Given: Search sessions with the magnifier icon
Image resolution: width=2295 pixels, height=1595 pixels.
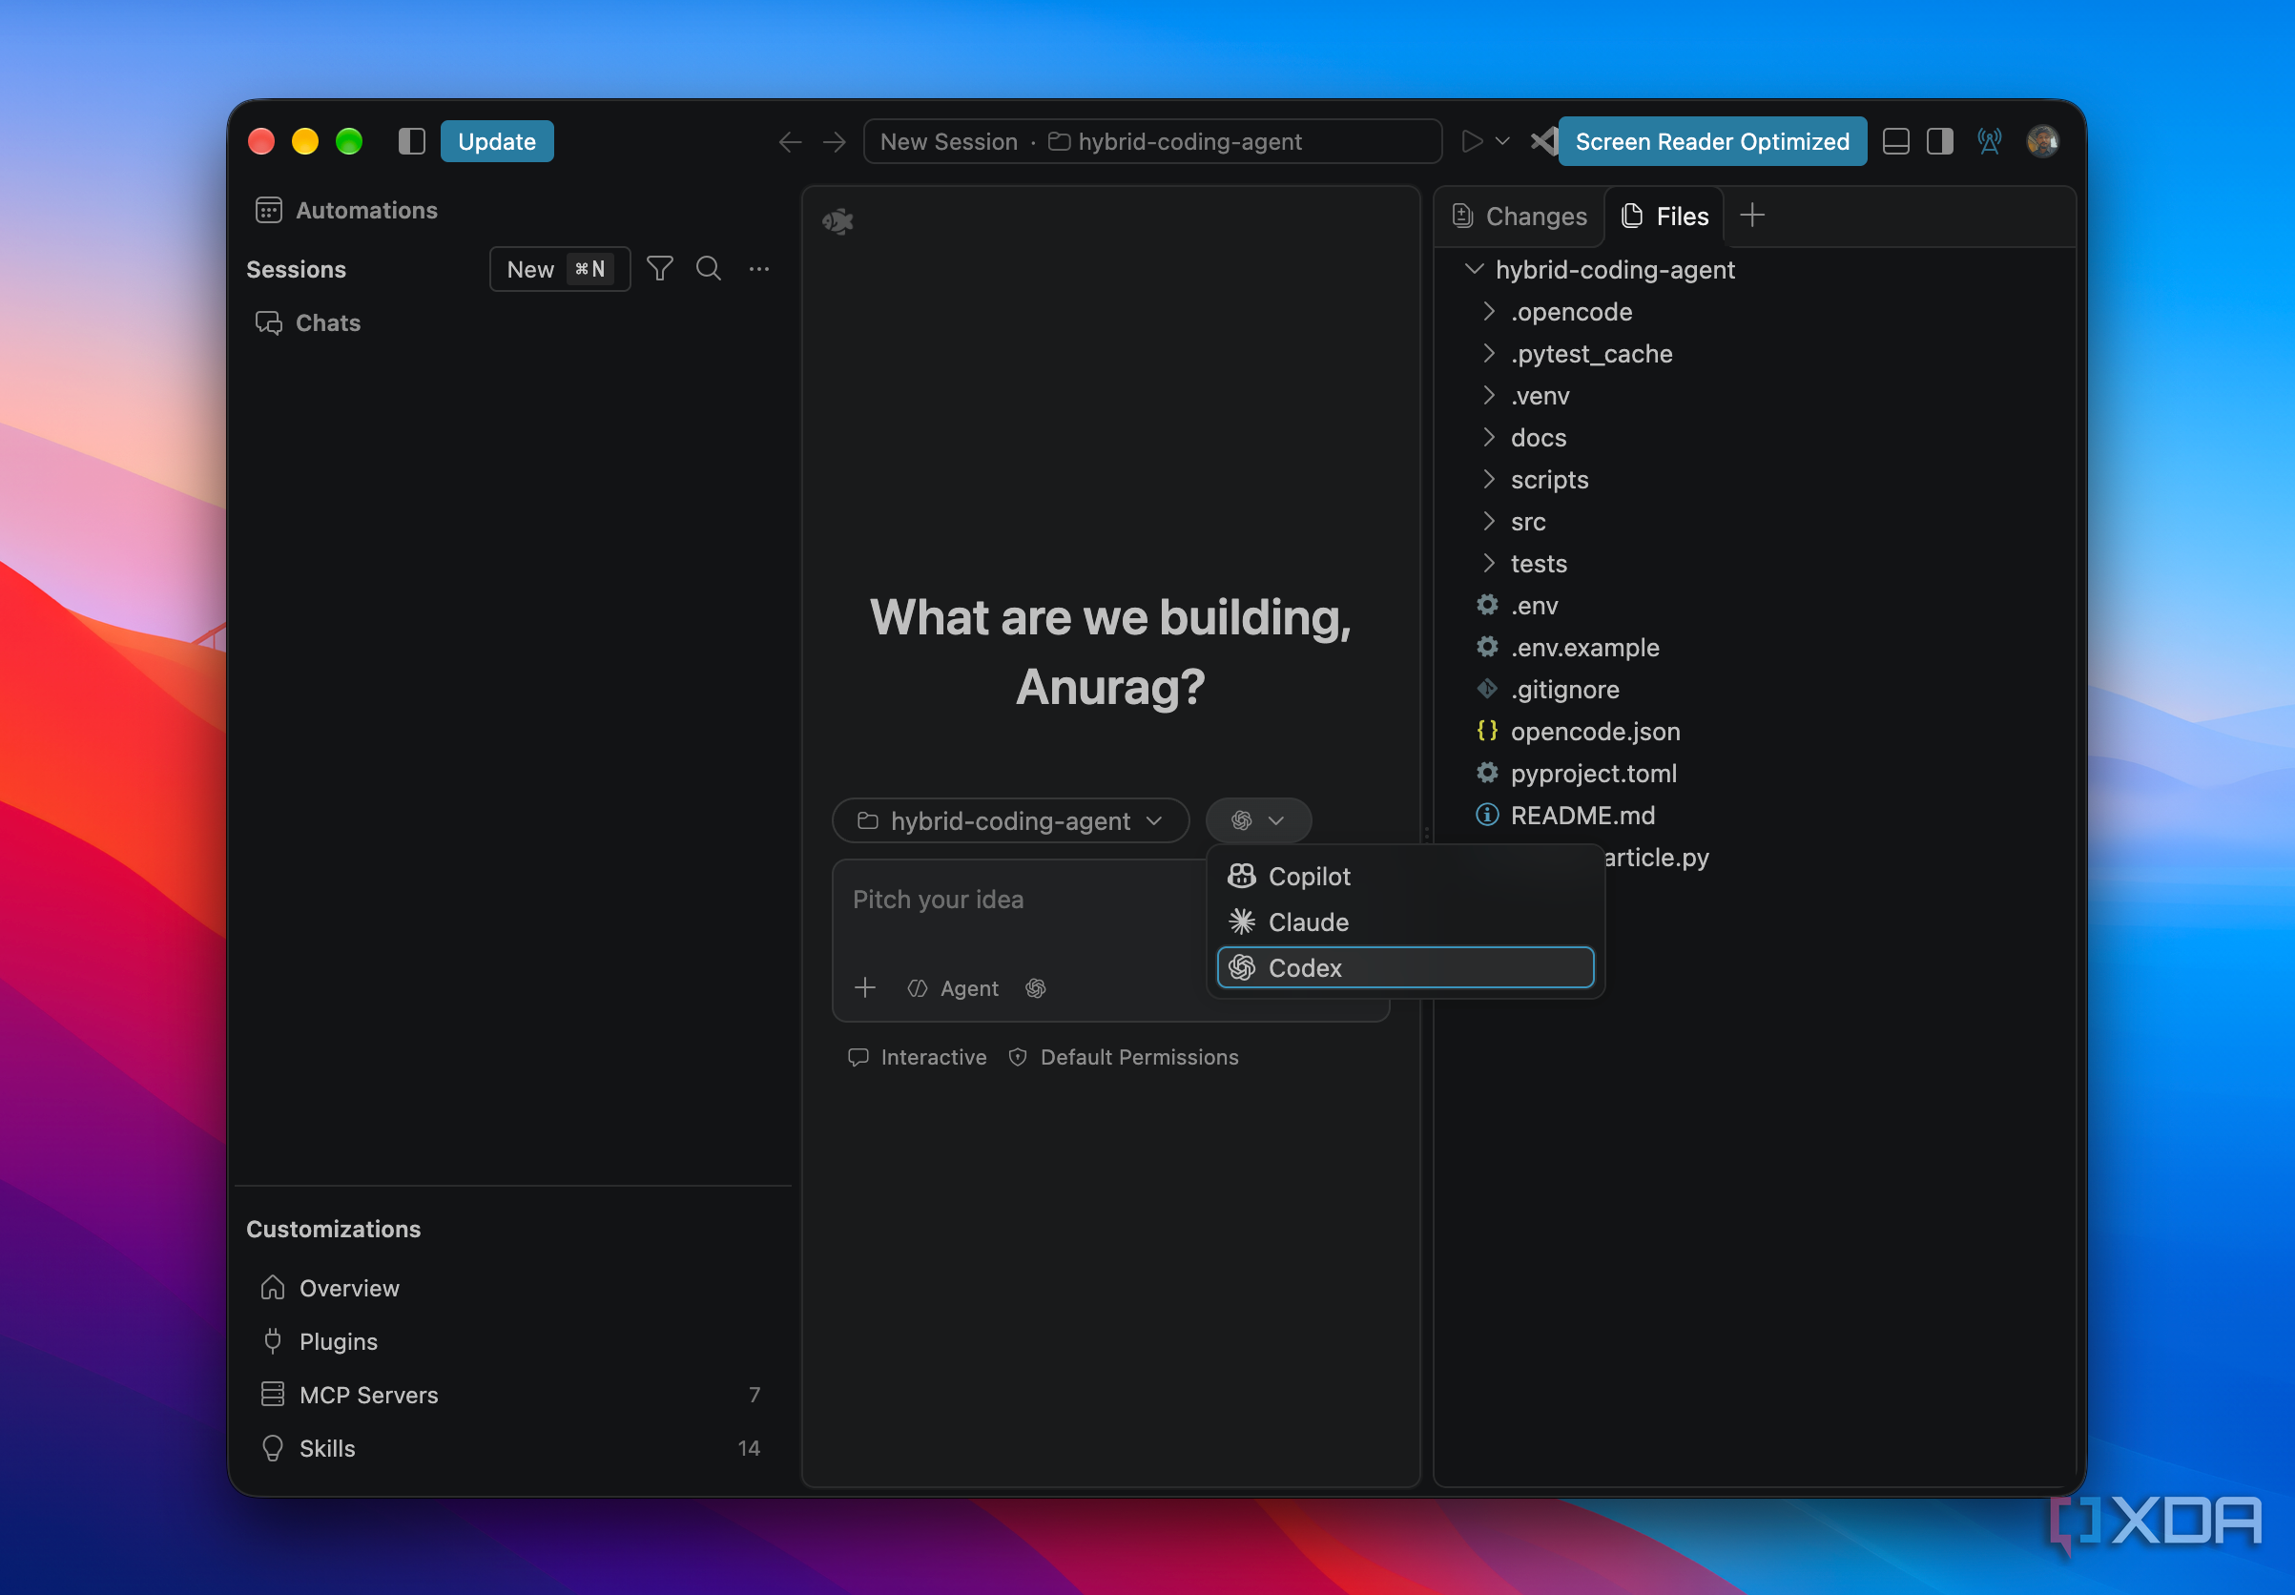Looking at the screenshot, I should 709,269.
